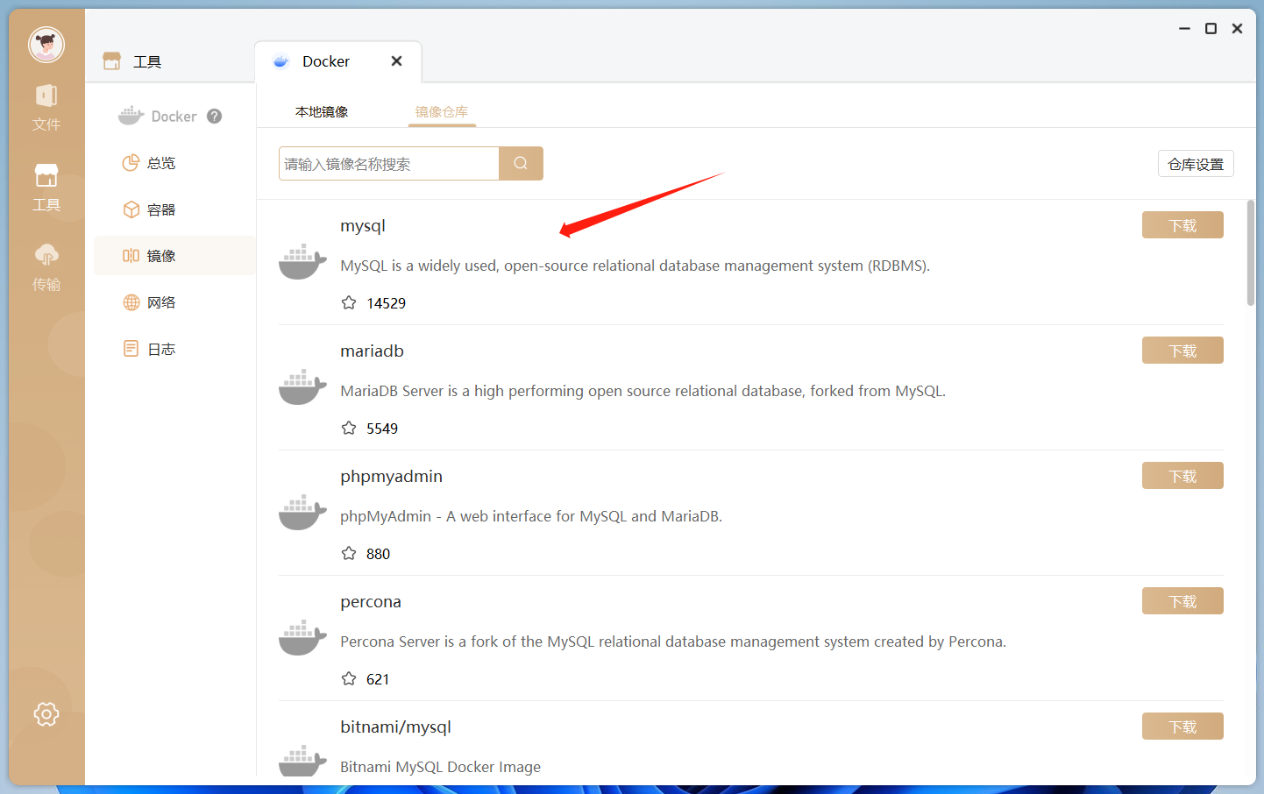Open the settings gear in sidebar
Image resolution: width=1264 pixels, height=794 pixels.
tap(46, 714)
